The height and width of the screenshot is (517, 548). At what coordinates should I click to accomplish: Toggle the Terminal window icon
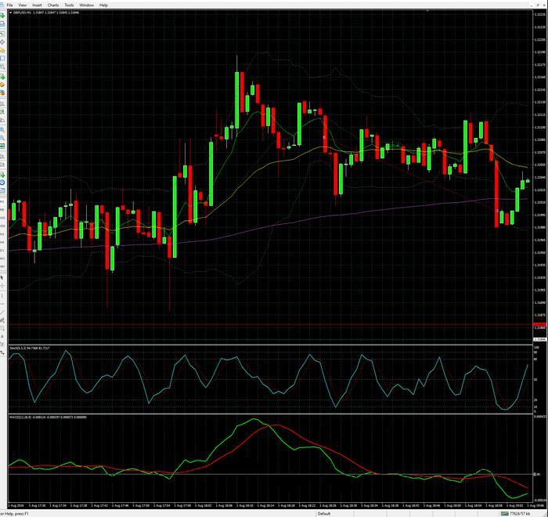point(2,58)
